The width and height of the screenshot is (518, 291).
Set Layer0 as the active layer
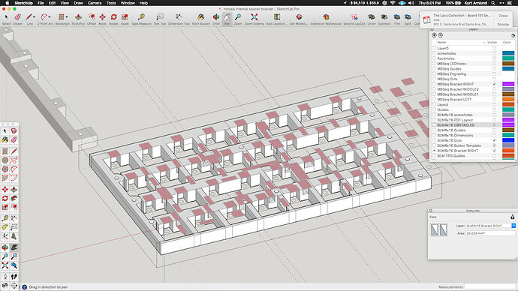(x=434, y=48)
